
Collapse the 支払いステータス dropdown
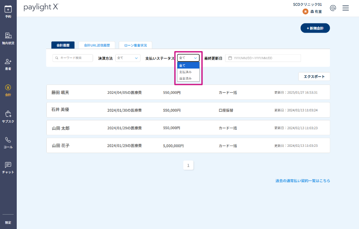point(188,58)
